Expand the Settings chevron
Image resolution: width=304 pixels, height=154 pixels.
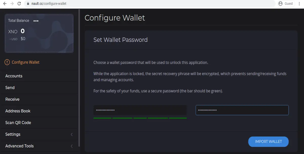click(x=72, y=134)
